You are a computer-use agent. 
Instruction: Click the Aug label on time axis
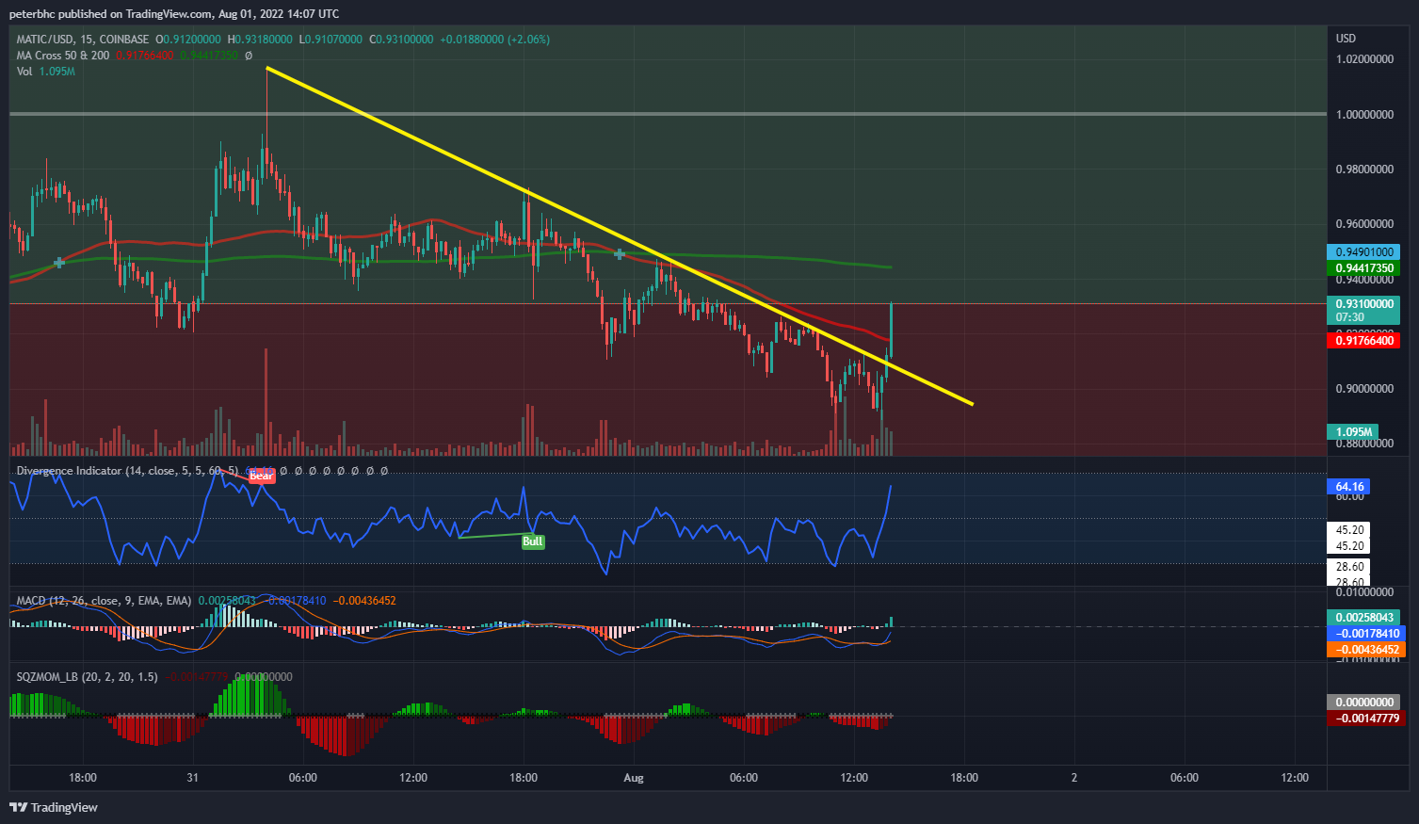(x=634, y=778)
